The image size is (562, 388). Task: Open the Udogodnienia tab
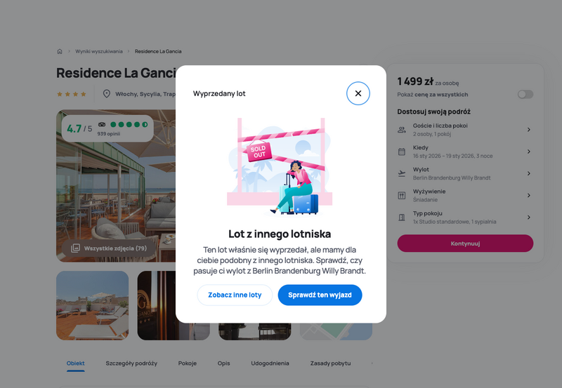coord(270,363)
